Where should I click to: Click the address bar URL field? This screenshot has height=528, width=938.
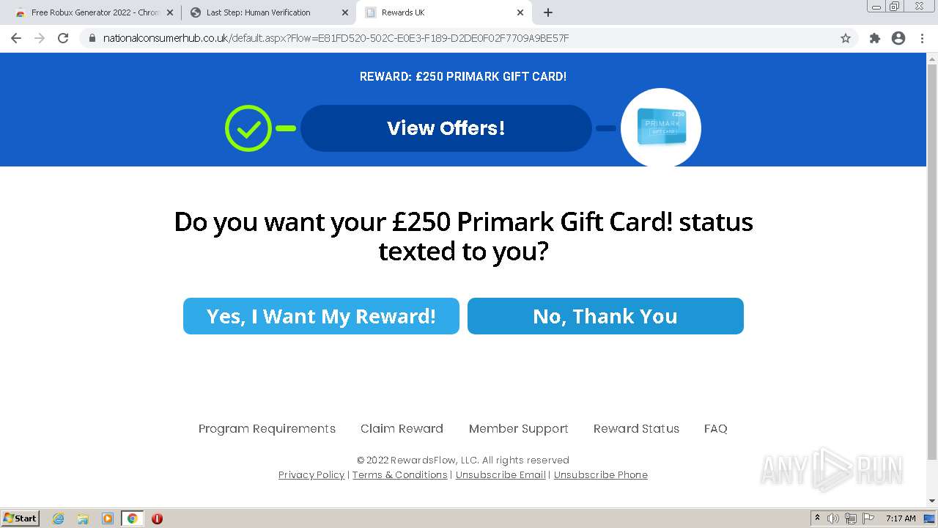click(440, 38)
